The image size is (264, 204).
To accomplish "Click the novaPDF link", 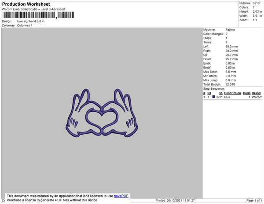I will tap(121, 196).
